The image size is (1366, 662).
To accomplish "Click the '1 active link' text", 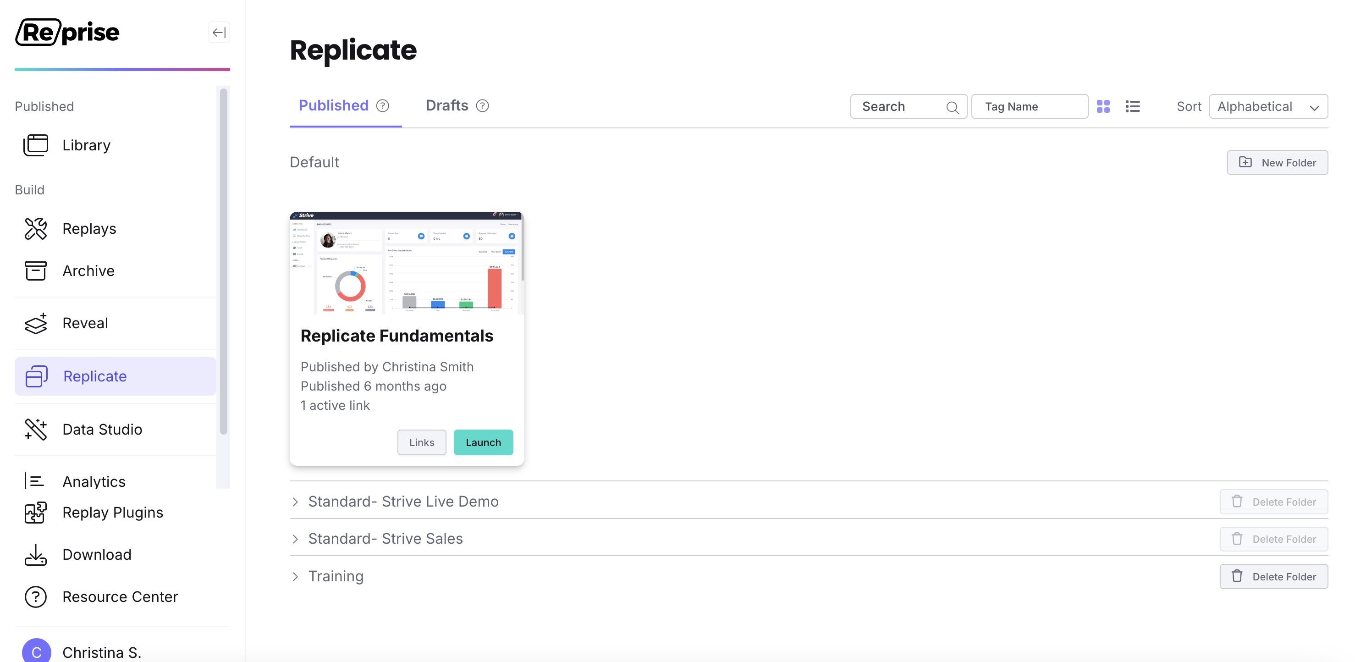I will 335,405.
